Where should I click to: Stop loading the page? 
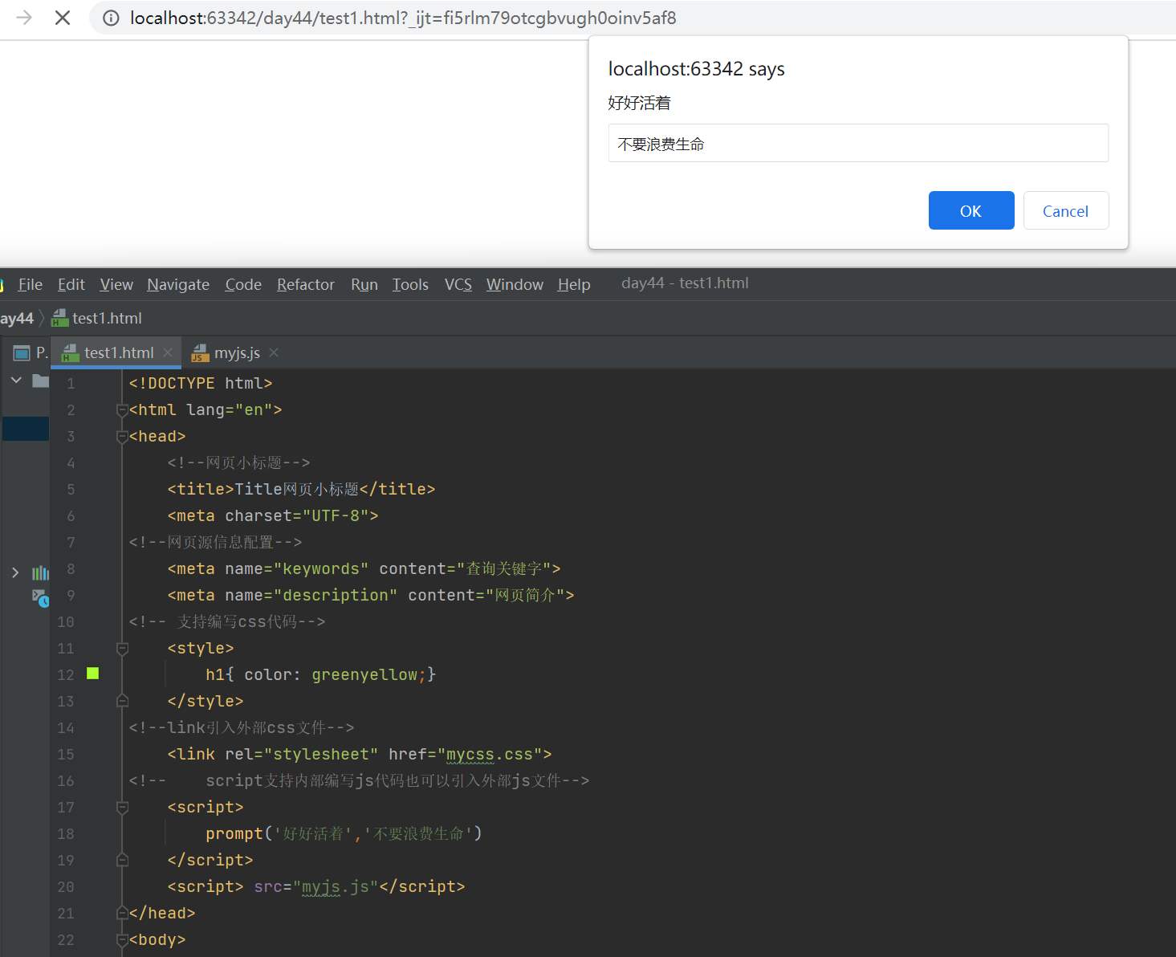click(63, 18)
